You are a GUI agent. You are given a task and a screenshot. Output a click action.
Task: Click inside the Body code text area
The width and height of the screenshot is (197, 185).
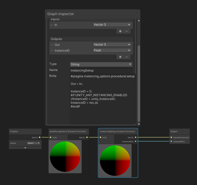(x=103, y=99)
